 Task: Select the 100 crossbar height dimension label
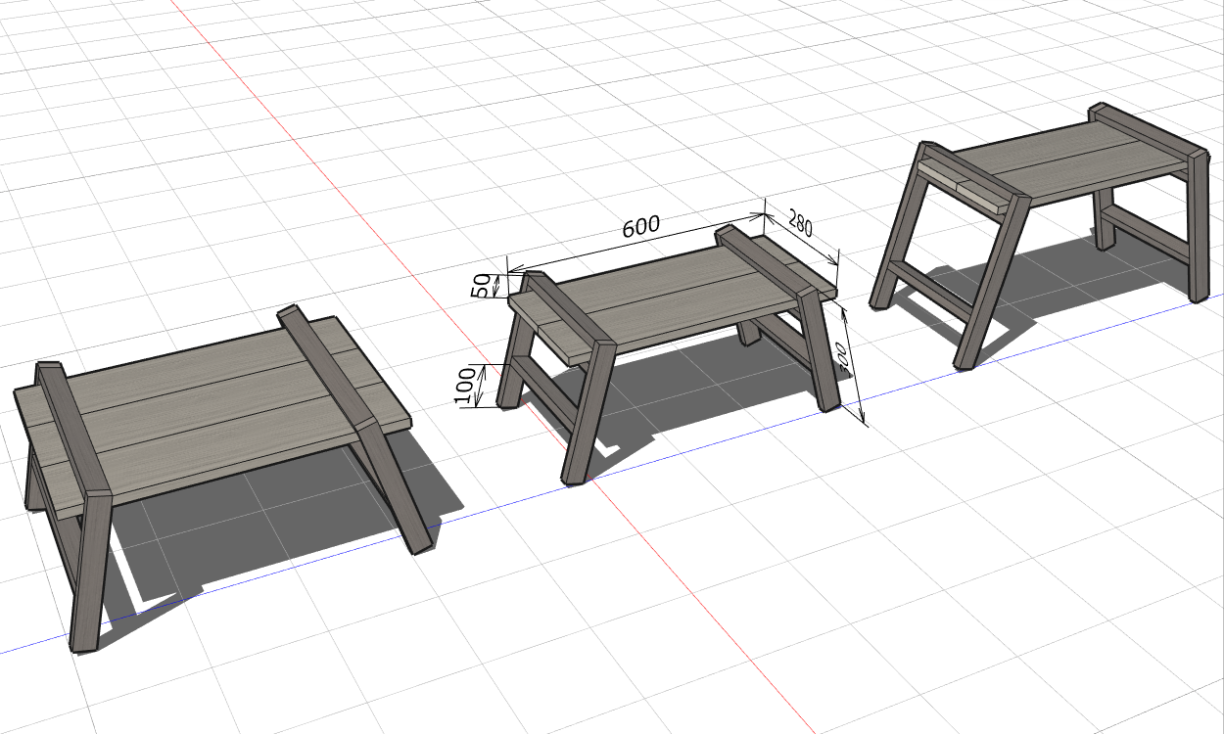coord(465,388)
